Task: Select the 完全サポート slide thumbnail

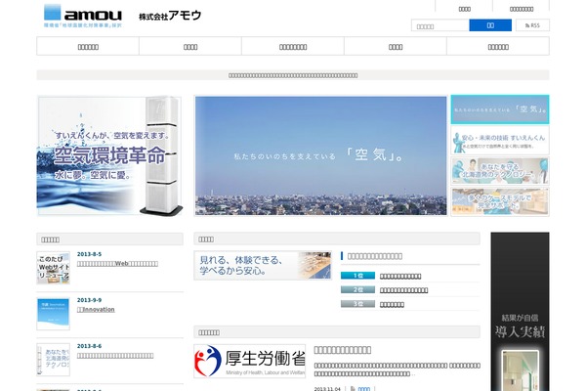Action: [x=500, y=201]
